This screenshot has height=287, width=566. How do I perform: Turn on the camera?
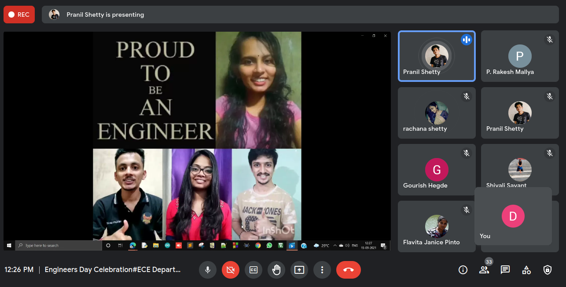(x=230, y=270)
